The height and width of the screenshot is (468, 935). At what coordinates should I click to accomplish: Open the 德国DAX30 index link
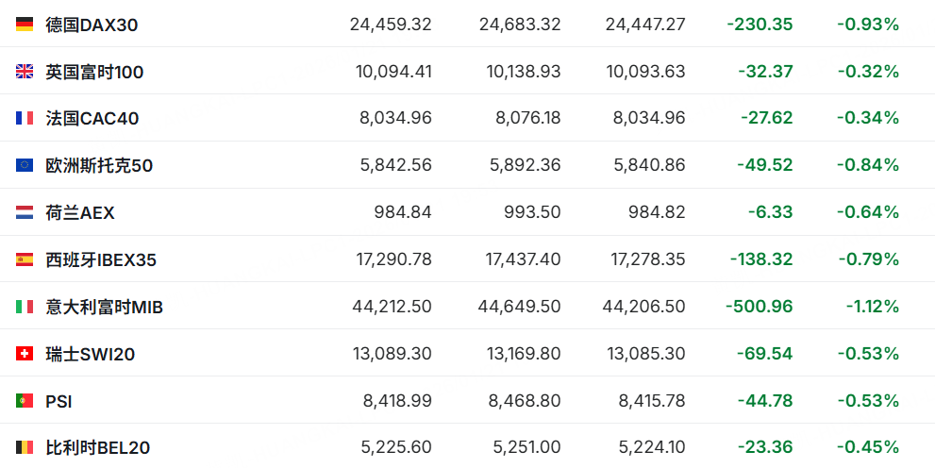[92, 25]
